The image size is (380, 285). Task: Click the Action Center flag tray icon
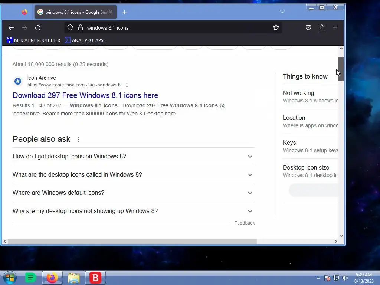click(327, 278)
